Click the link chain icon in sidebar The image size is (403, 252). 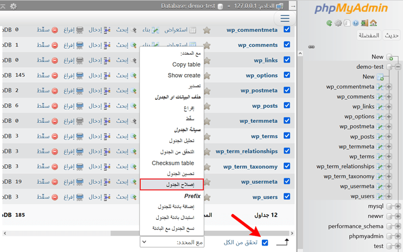(311, 46)
